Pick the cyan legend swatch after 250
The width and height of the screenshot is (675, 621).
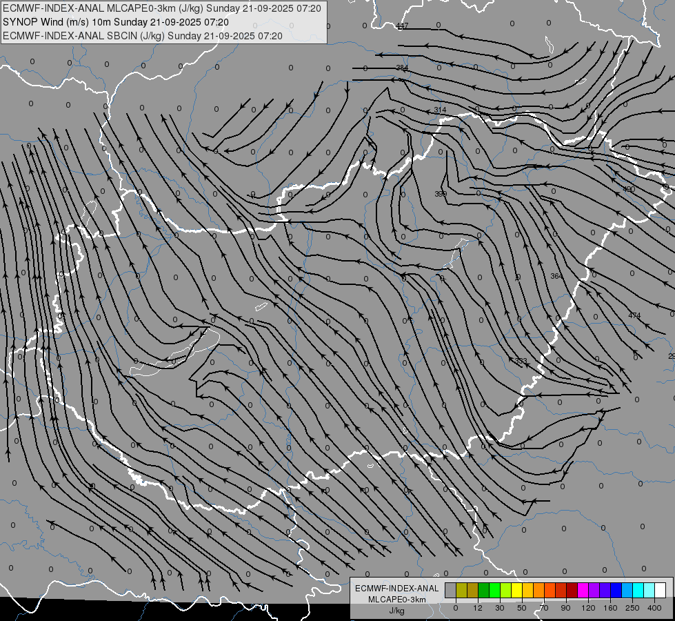638,590
